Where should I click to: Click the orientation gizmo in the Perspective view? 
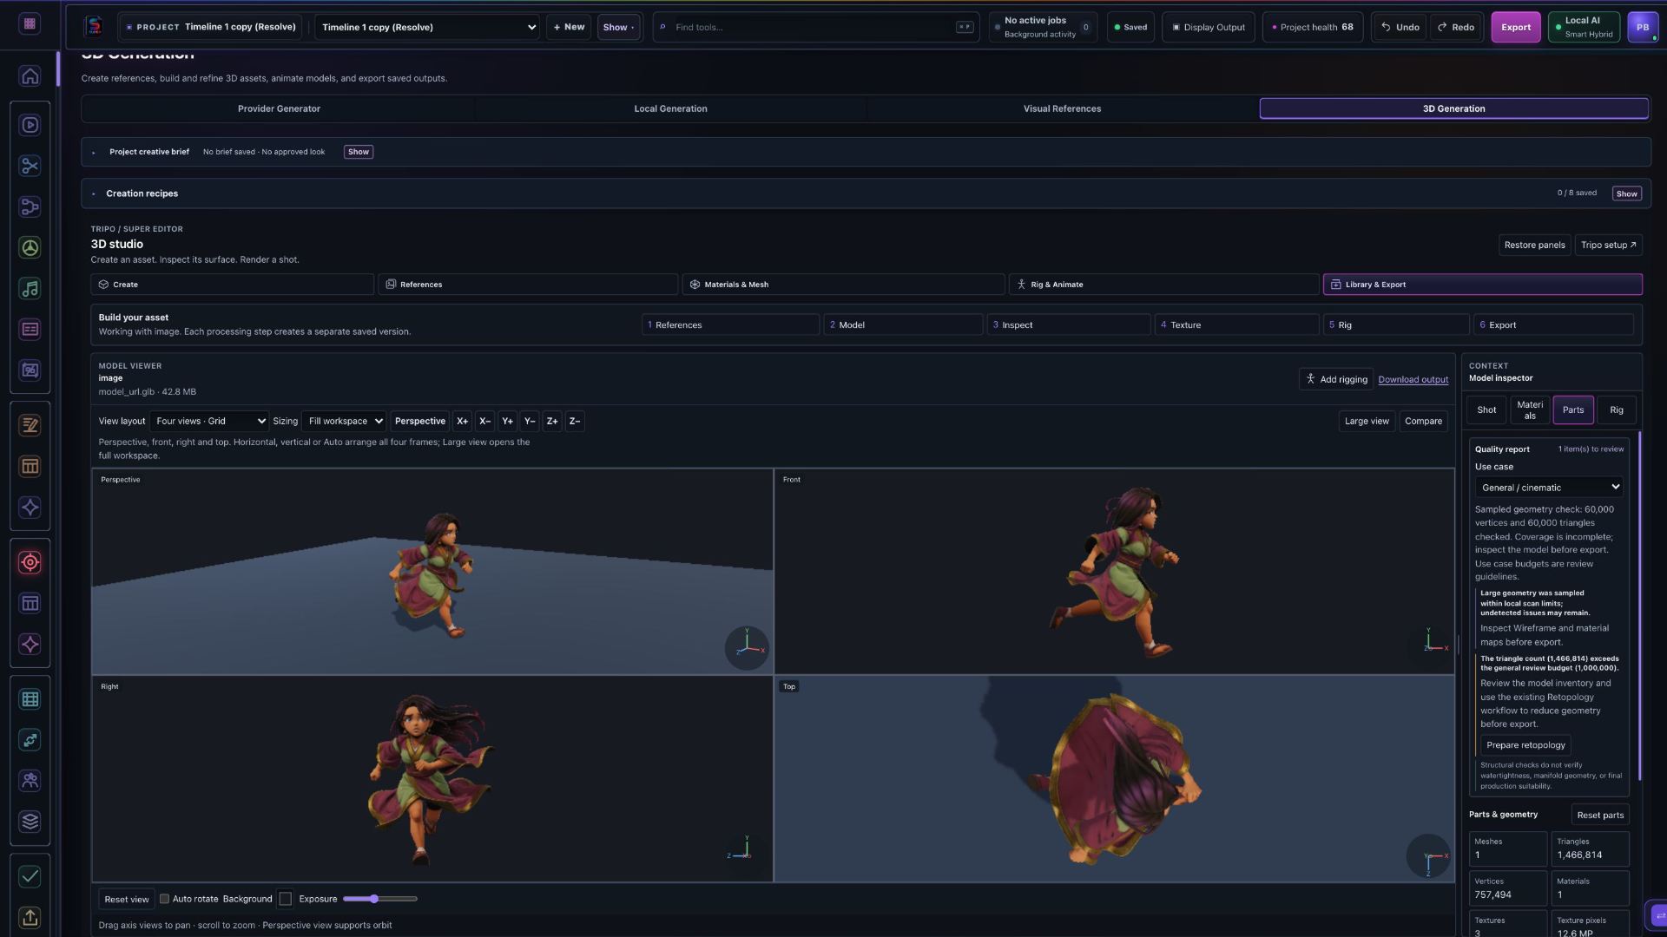point(747,647)
